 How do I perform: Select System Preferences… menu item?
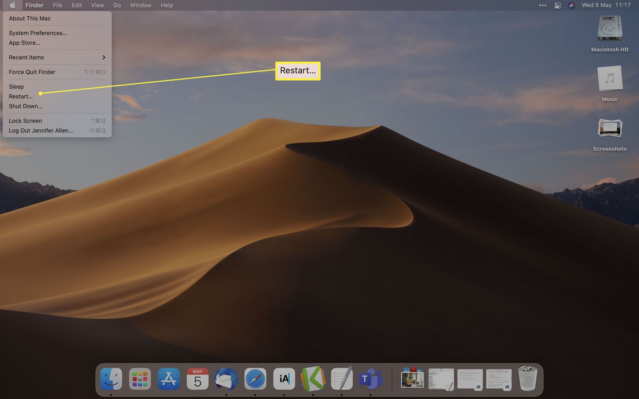pos(38,33)
